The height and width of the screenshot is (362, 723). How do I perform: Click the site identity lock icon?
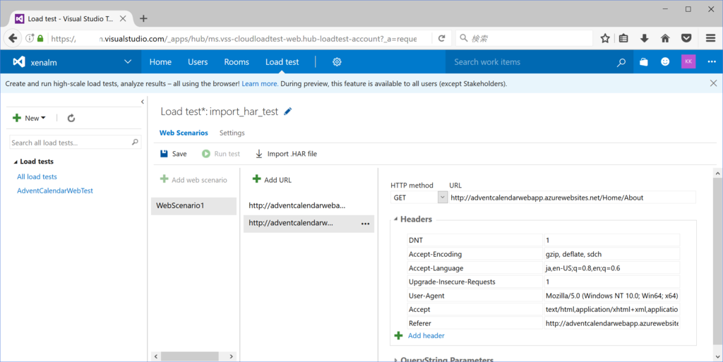click(40, 38)
